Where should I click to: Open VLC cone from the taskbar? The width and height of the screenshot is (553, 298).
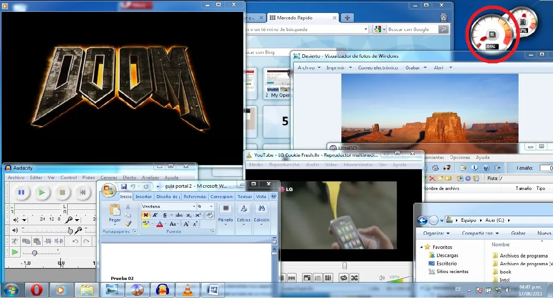[x=187, y=290]
